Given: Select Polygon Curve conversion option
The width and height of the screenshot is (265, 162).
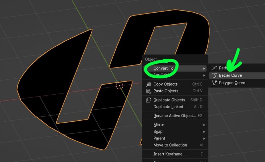Looking at the screenshot, I should coord(237,83).
